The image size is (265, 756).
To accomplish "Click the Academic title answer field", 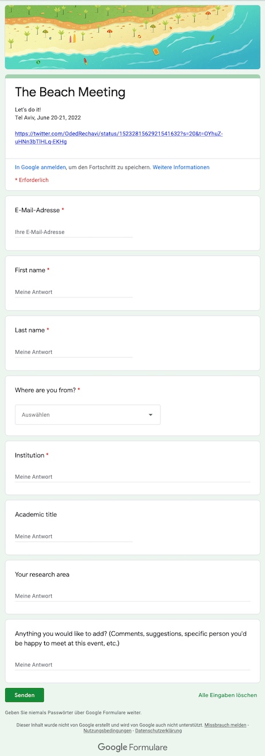I will (x=74, y=536).
